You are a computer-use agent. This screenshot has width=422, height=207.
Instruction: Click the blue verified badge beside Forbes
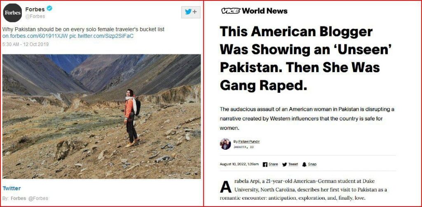coord(49,8)
